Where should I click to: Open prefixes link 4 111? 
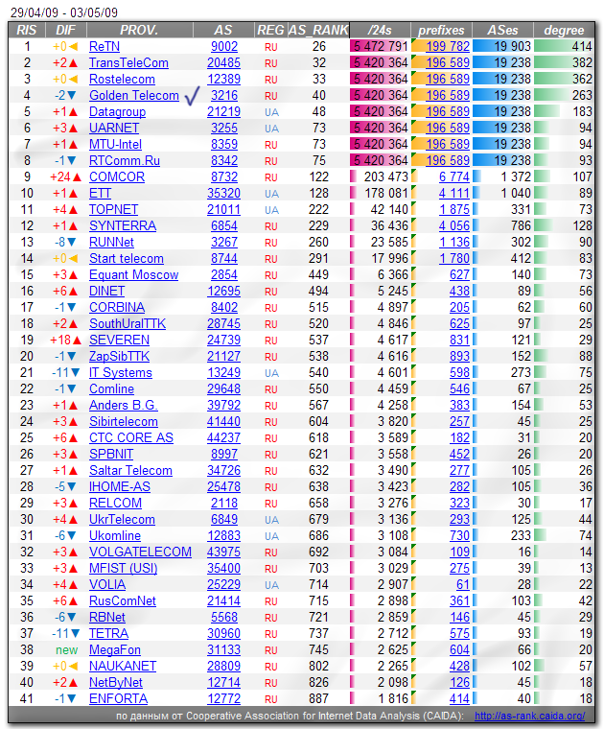454,193
